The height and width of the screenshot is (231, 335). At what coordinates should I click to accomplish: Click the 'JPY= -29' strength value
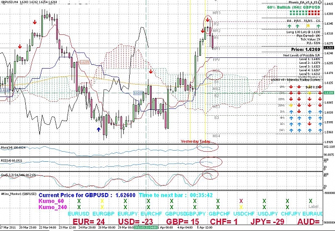tap(267, 221)
